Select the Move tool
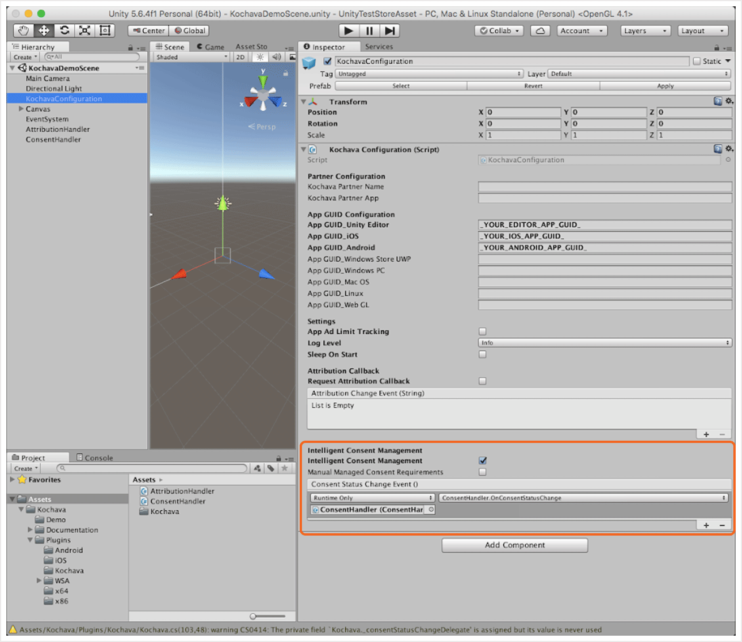The width and height of the screenshot is (742, 642). (44, 30)
